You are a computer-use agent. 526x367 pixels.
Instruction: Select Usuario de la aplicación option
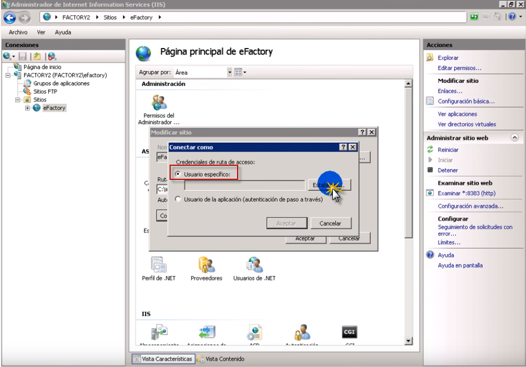178,199
